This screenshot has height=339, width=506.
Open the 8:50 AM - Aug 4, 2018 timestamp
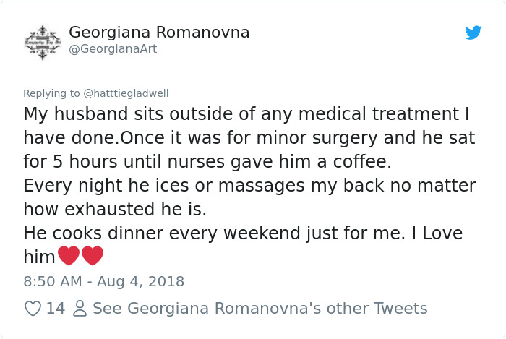pos(104,281)
